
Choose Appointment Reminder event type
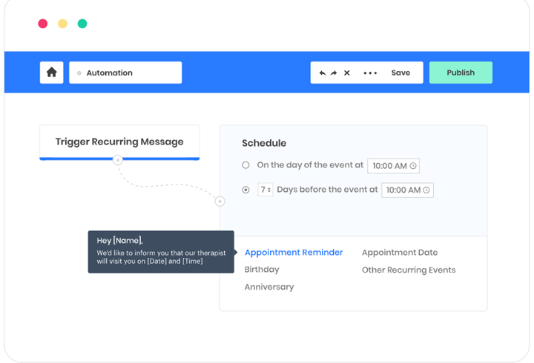coord(294,253)
